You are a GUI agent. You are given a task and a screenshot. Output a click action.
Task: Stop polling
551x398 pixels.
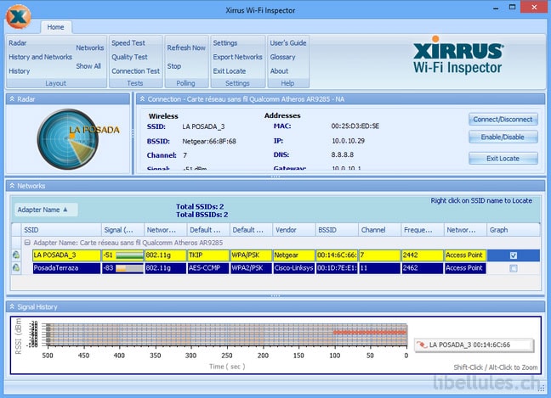pyautogui.click(x=174, y=66)
